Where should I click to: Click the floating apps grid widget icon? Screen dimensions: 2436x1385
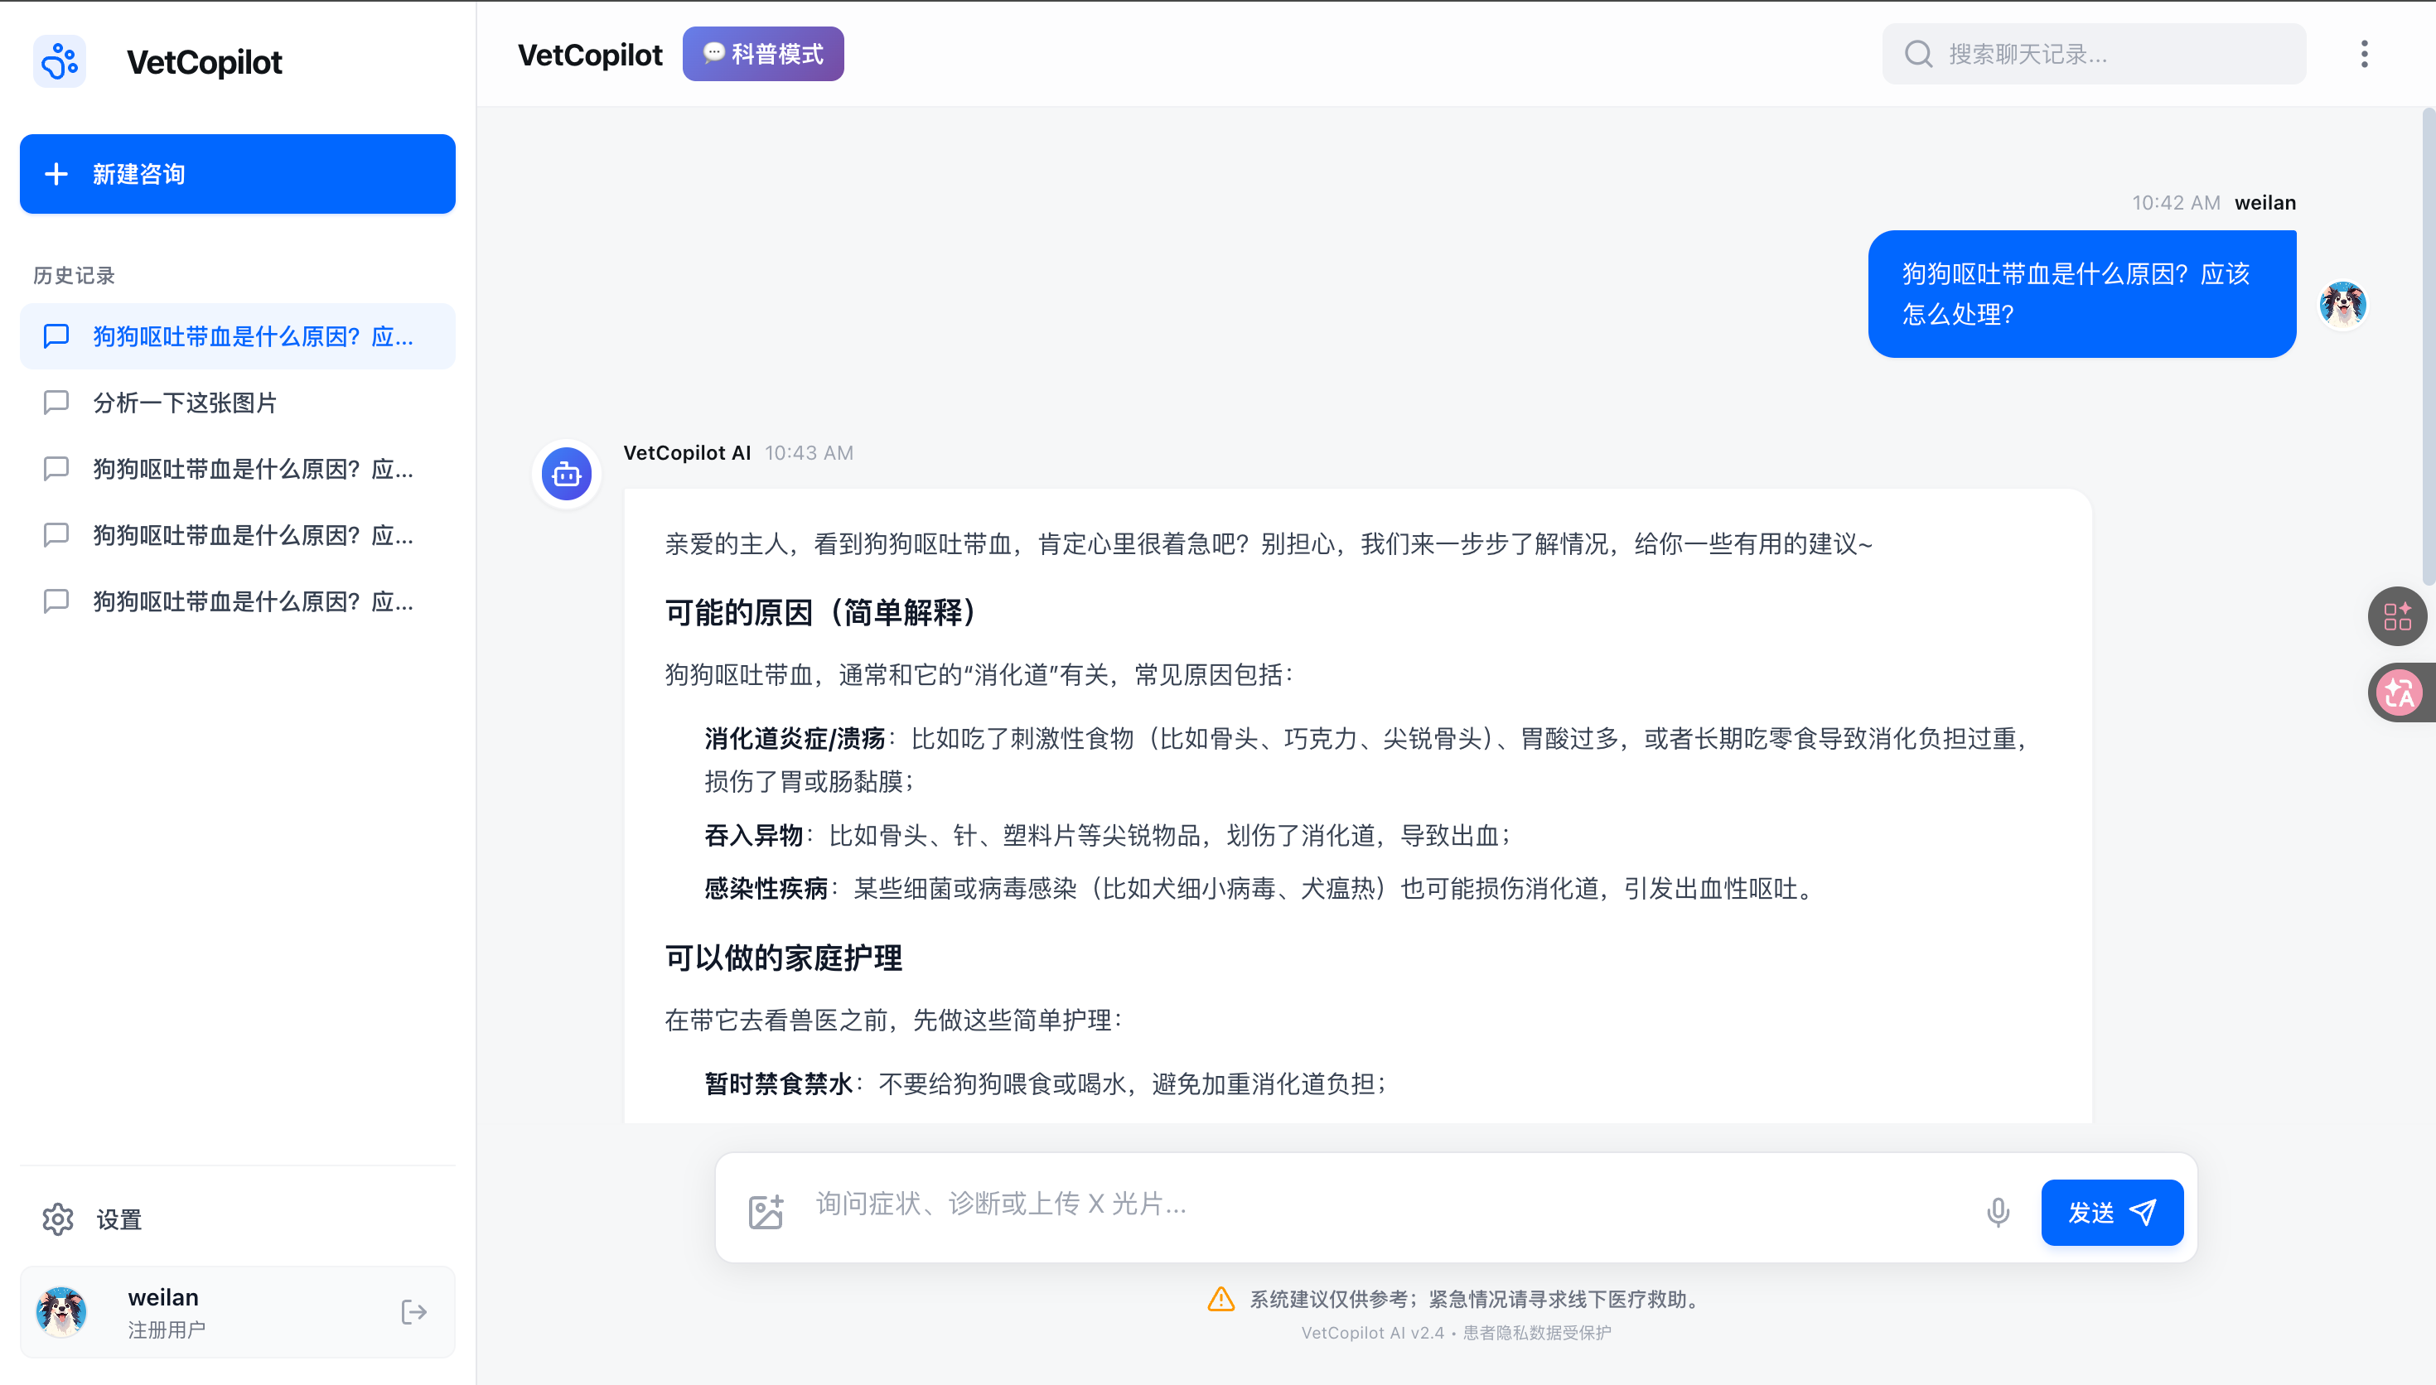click(x=2397, y=616)
